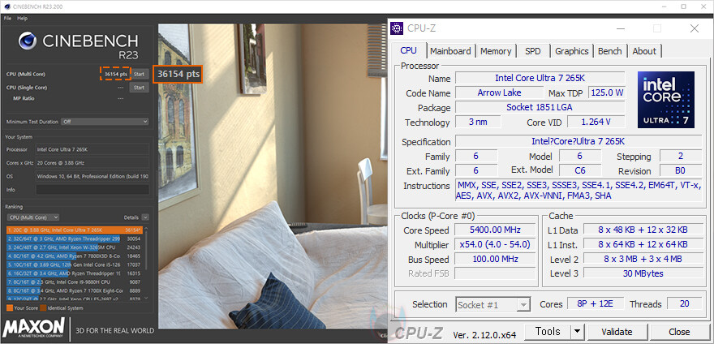
Task: Click the ranking scrollbar down arrow
Action: click(x=146, y=298)
